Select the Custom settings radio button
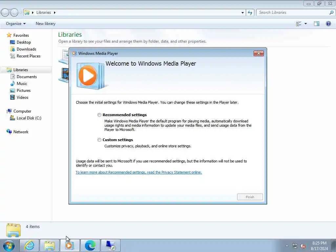Screen dimensions: 336x252 [99, 140]
